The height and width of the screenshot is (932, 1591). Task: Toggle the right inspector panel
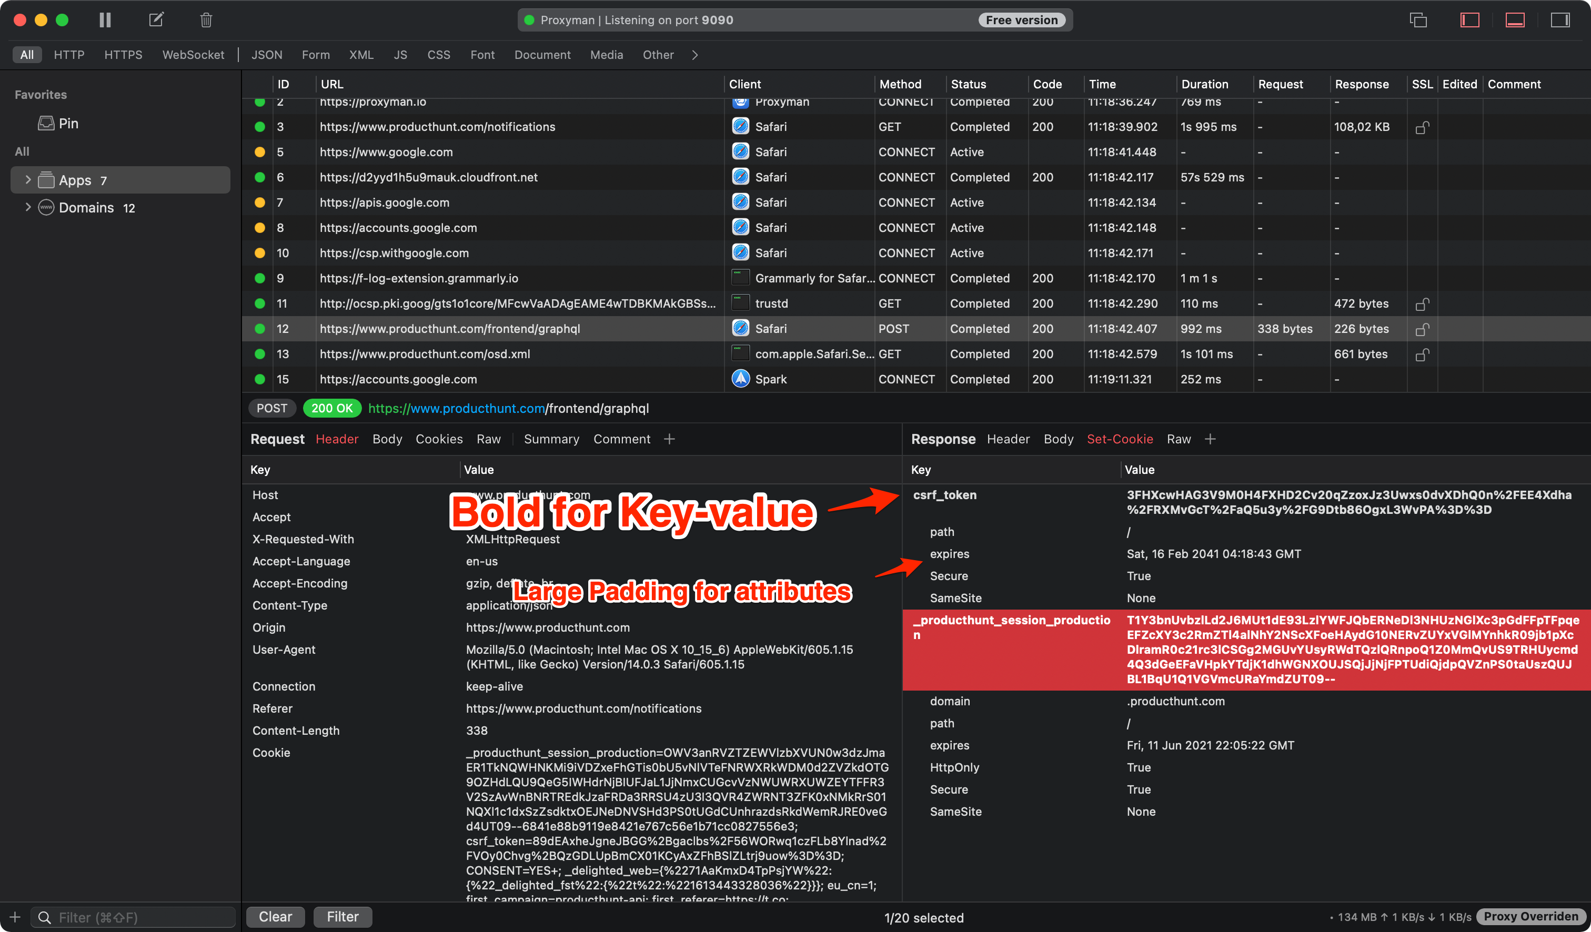pos(1560,19)
